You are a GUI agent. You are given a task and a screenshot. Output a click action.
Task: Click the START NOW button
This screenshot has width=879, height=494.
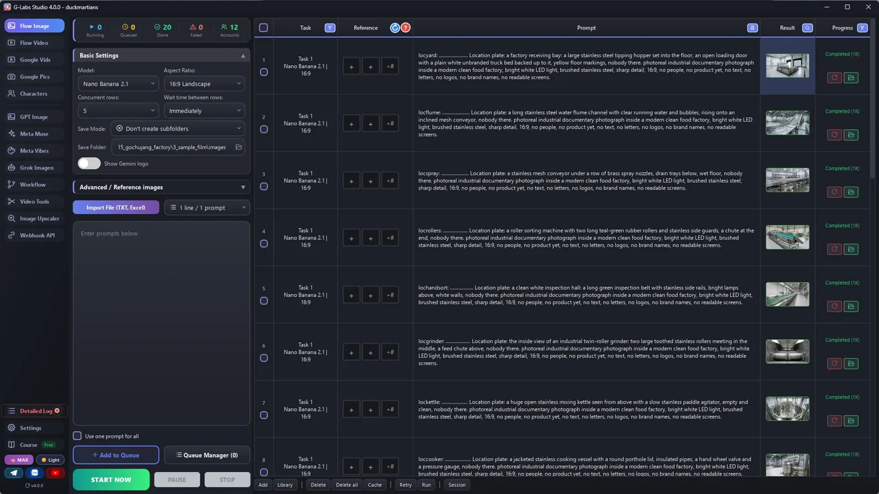111,480
